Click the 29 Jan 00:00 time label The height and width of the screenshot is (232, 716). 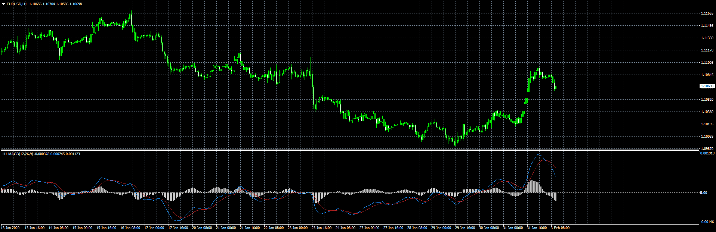441,228
